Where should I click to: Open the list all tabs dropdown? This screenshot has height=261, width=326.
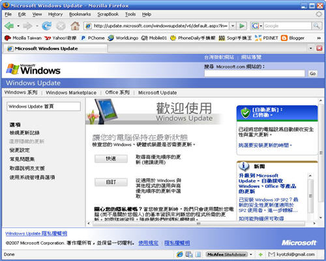(x=311, y=48)
